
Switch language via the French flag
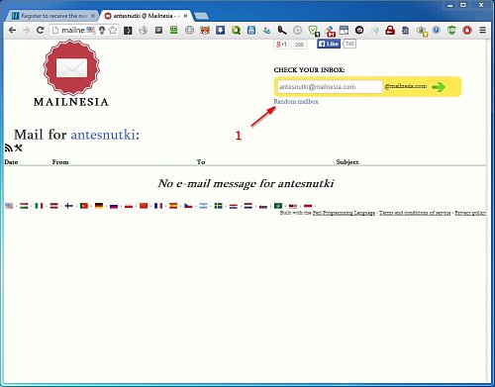tap(158, 206)
